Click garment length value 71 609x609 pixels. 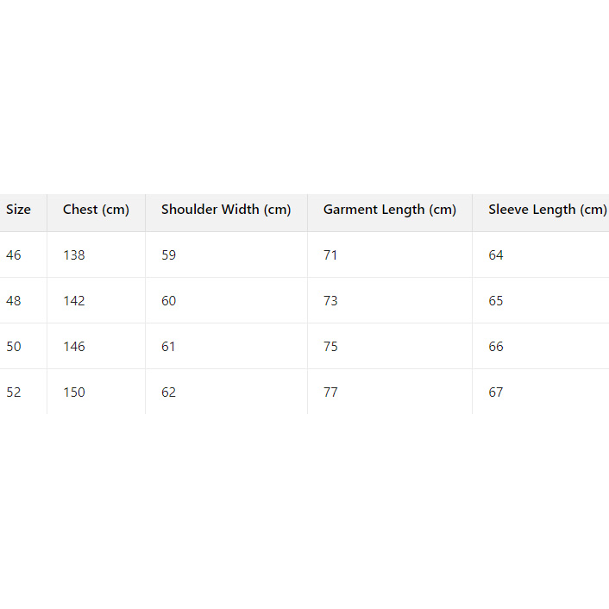(x=330, y=255)
